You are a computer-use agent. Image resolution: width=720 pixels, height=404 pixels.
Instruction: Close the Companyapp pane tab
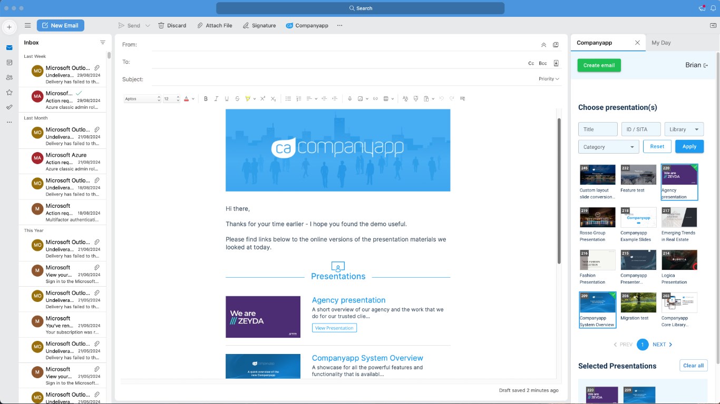(x=637, y=43)
